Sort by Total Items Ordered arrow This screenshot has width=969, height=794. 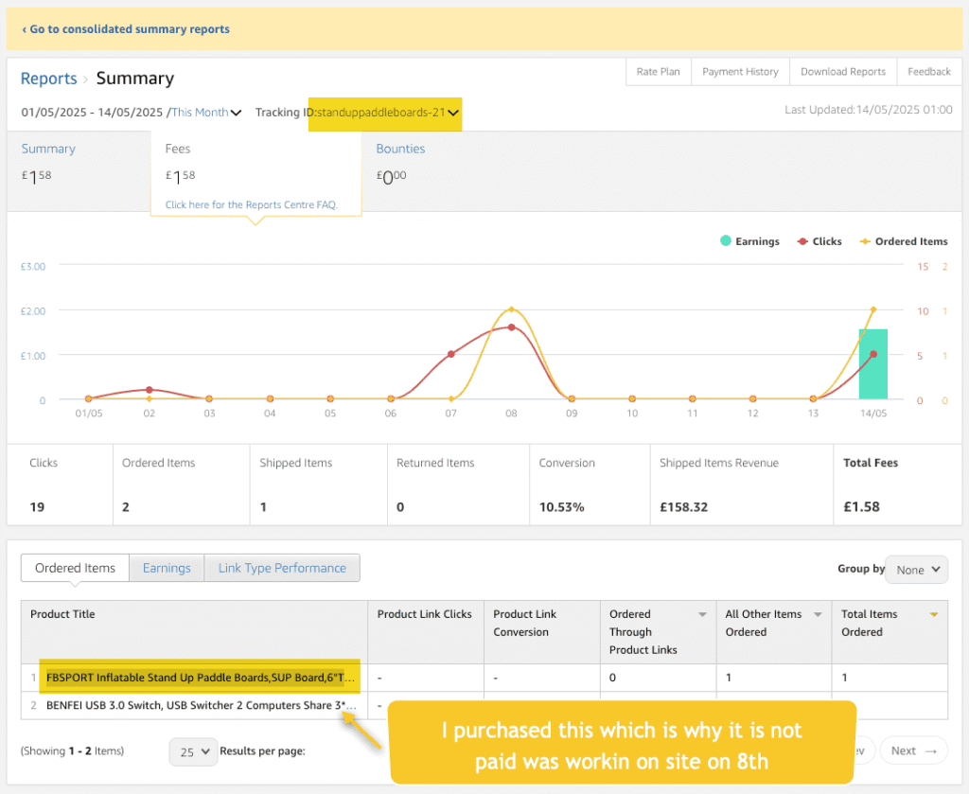point(934,615)
